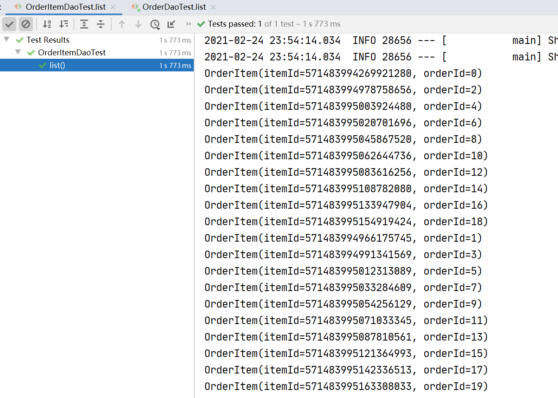558x398 pixels.
Task: Close the OrderDaoTest.list tab
Action: [213, 7]
